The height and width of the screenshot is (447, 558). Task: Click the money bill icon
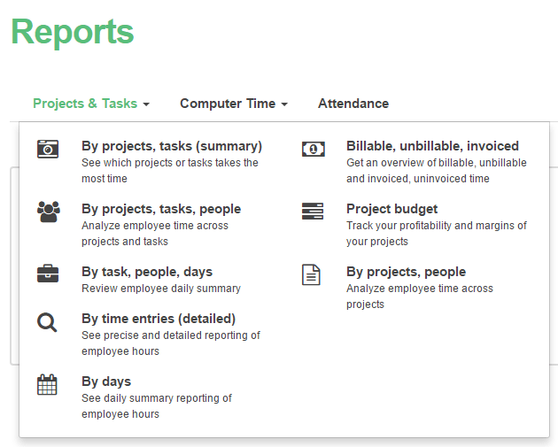[x=314, y=149]
